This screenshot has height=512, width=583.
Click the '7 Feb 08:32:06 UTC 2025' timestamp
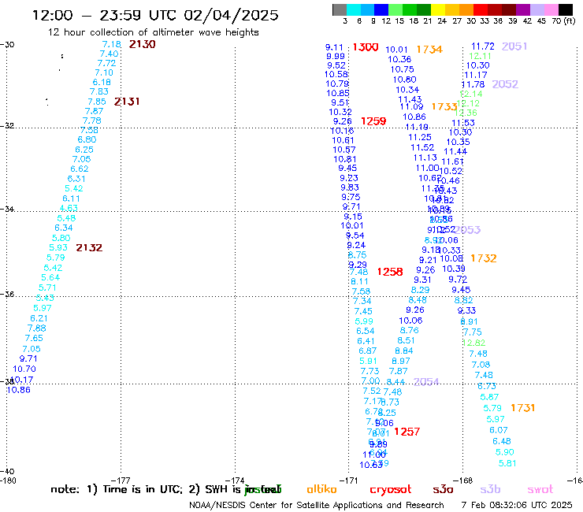(517, 505)
